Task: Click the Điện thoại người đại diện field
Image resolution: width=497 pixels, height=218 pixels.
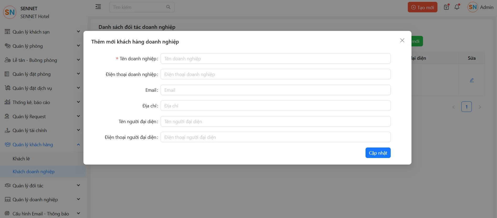Action: pos(276,137)
